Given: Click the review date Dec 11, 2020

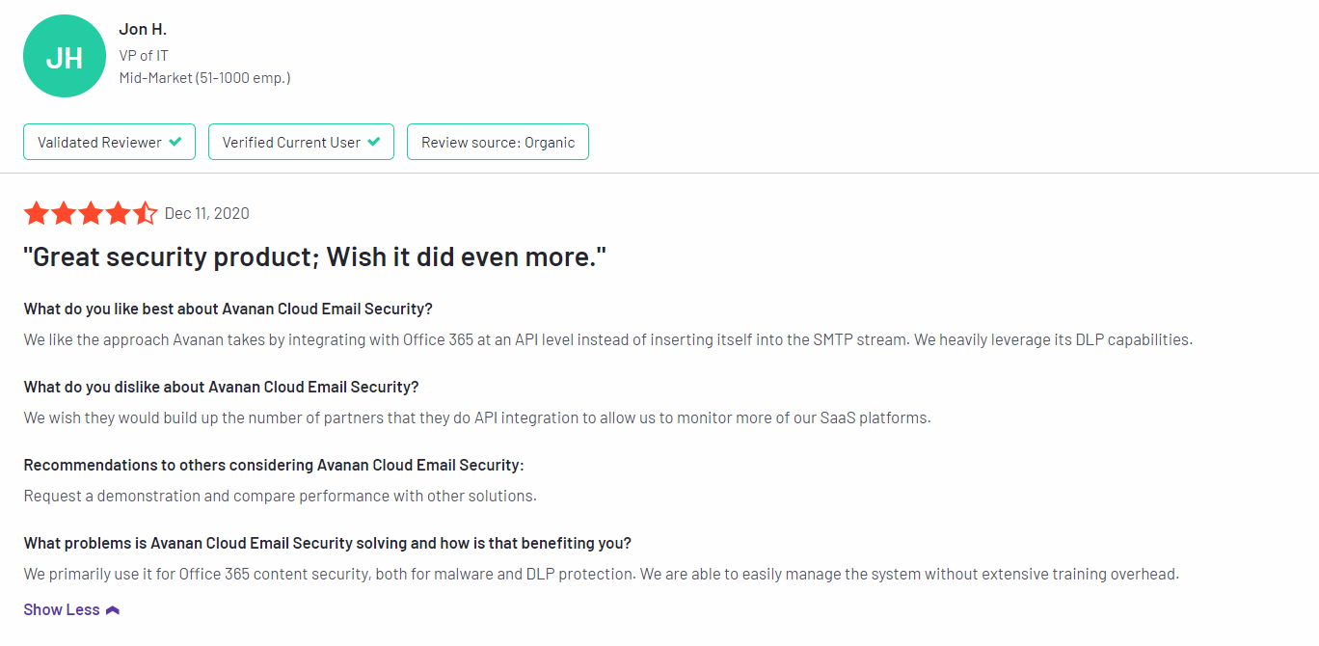Looking at the screenshot, I should tap(207, 213).
